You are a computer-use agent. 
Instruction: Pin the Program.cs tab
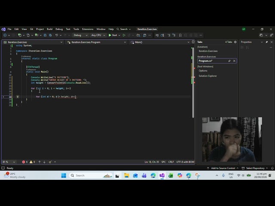[229, 61]
